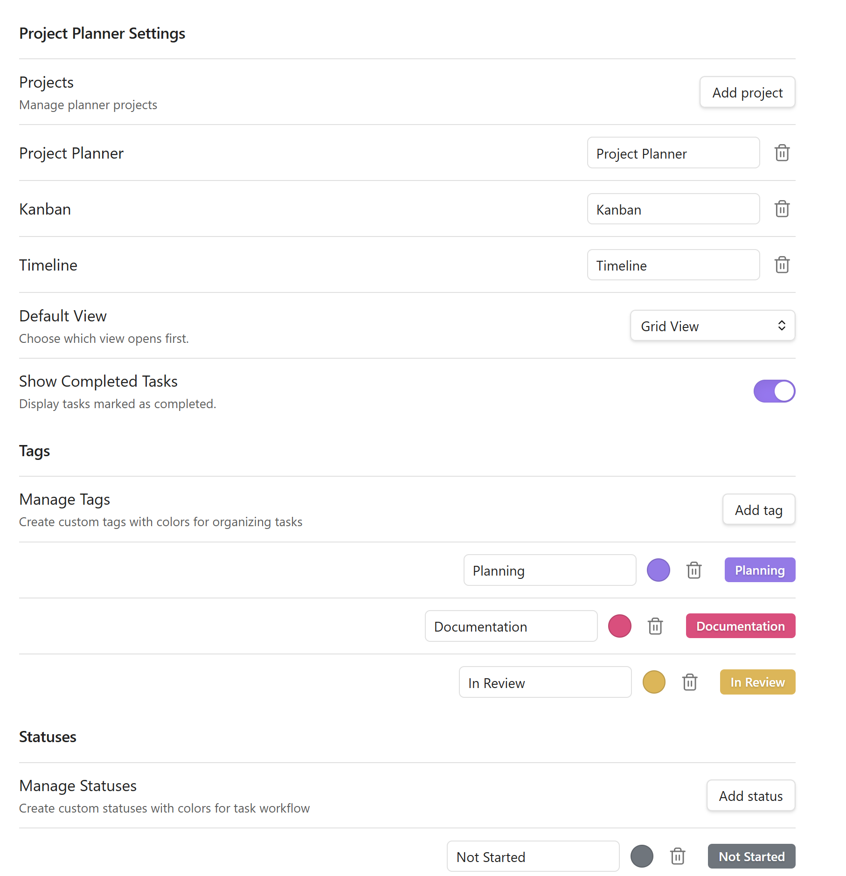Delete the Not Started status
The width and height of the screenshot is (846, 876).
pyautogui.click(x=678, y=856)
